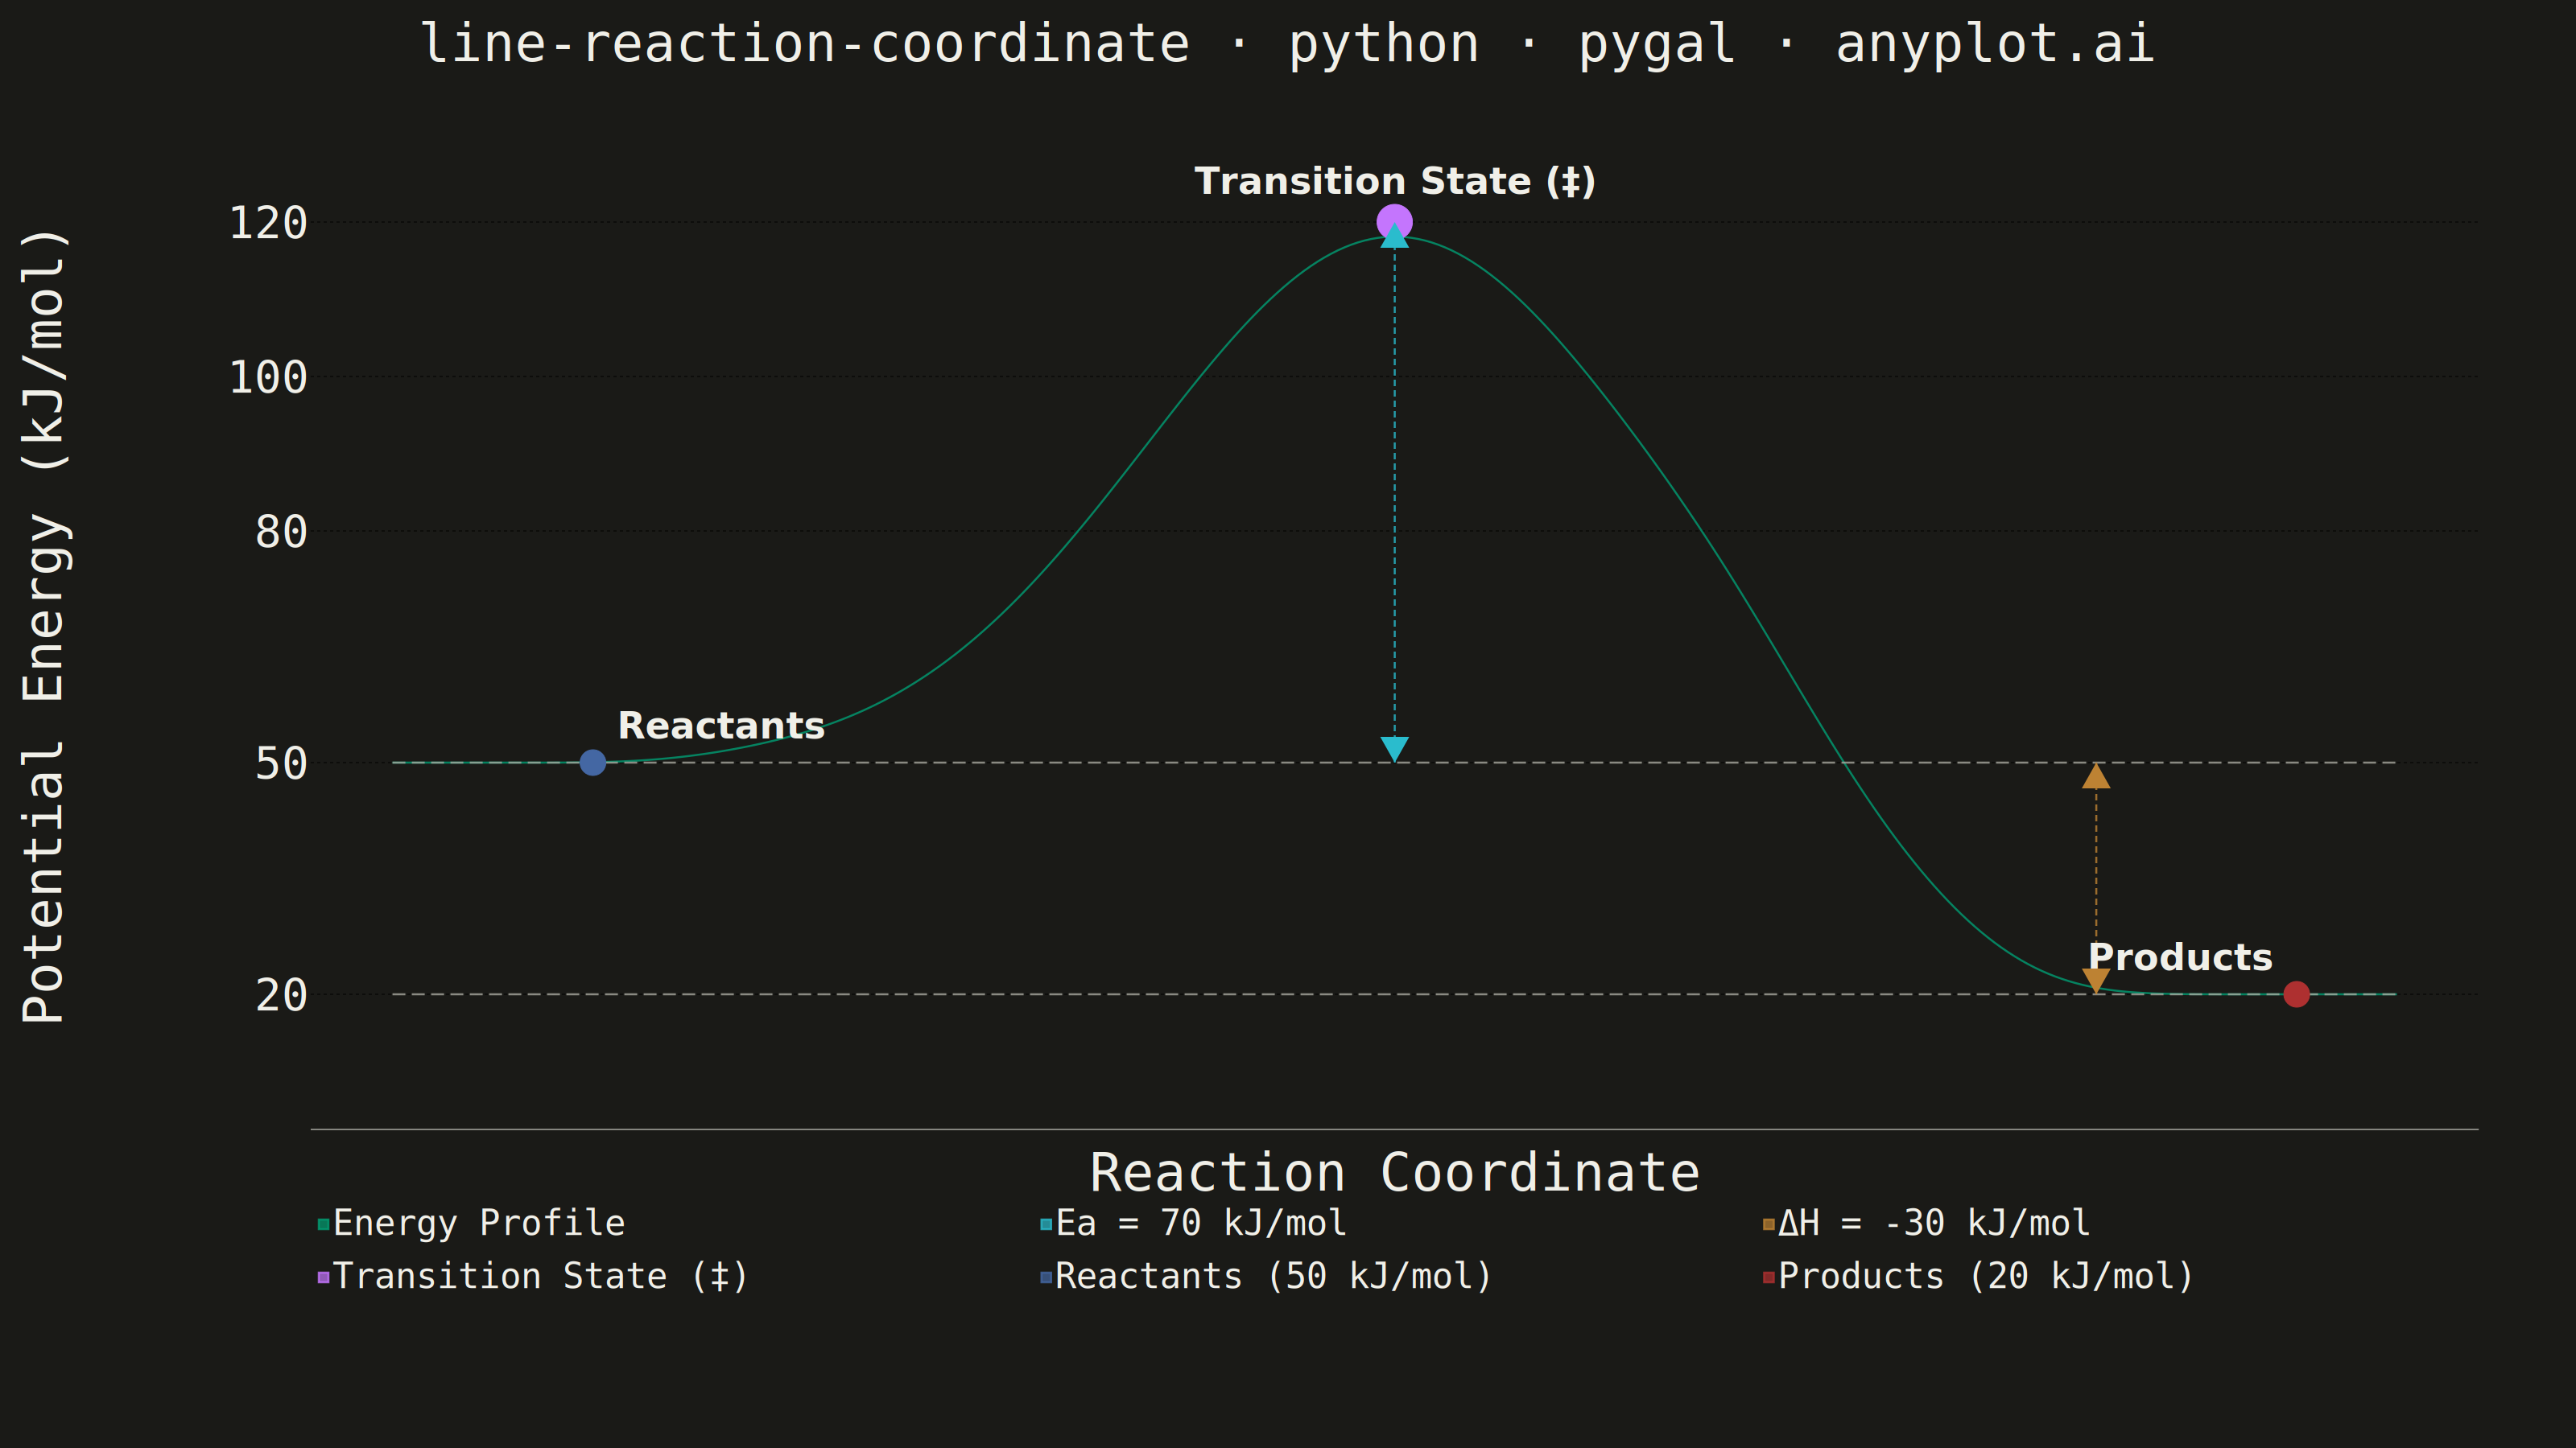Click the purple Transition State marker dot
This screenshot has width=2576, height=1448.
[1394, 221]
